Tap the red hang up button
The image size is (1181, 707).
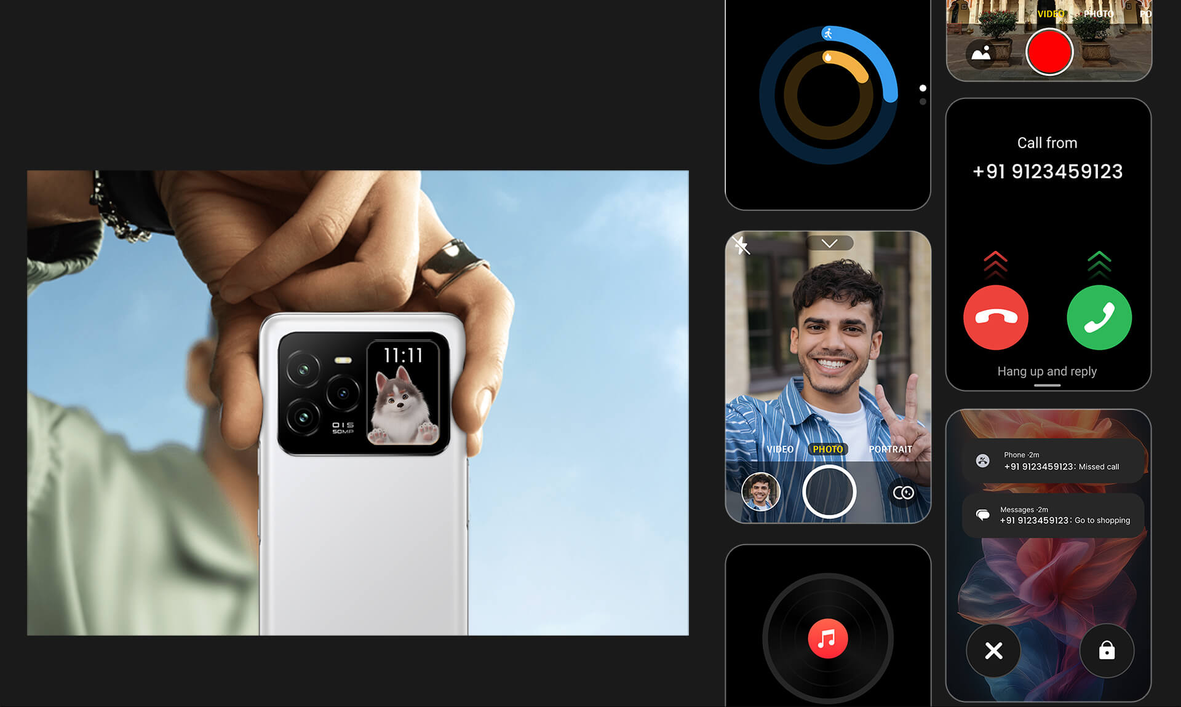click(x=996, y=317)
